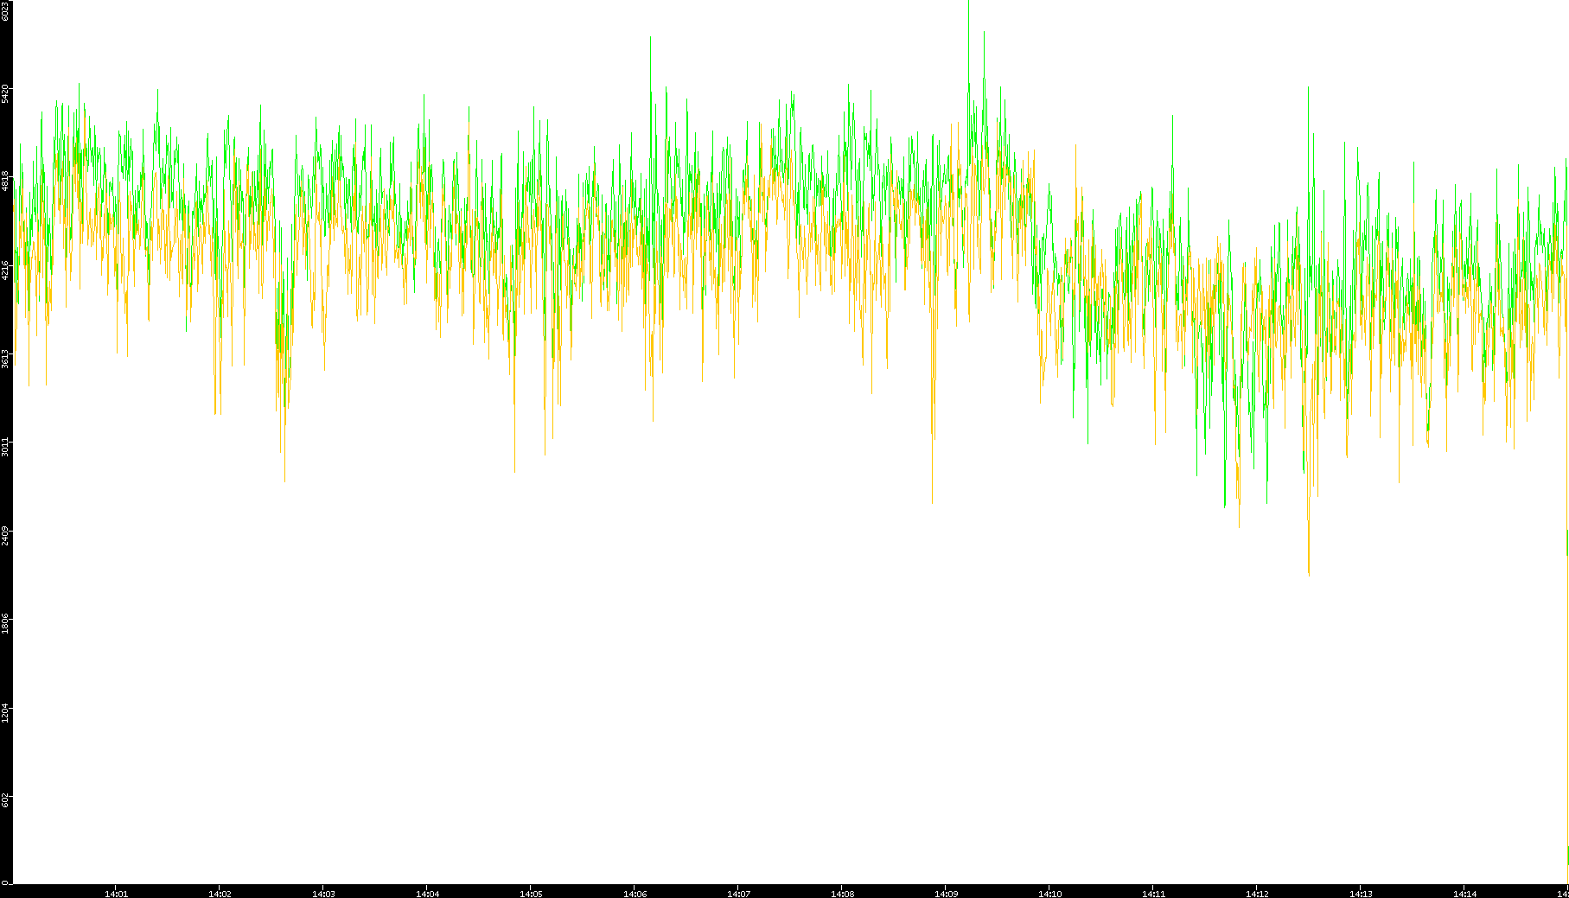Click the 6023 value on vertical axis
Screen dimensions: 1569x898
tap(5, 10)
